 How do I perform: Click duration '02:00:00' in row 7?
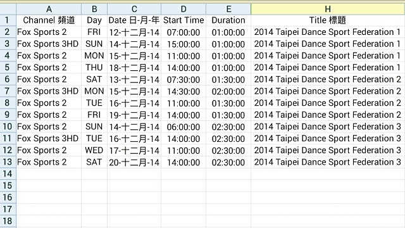click(228, 91)
